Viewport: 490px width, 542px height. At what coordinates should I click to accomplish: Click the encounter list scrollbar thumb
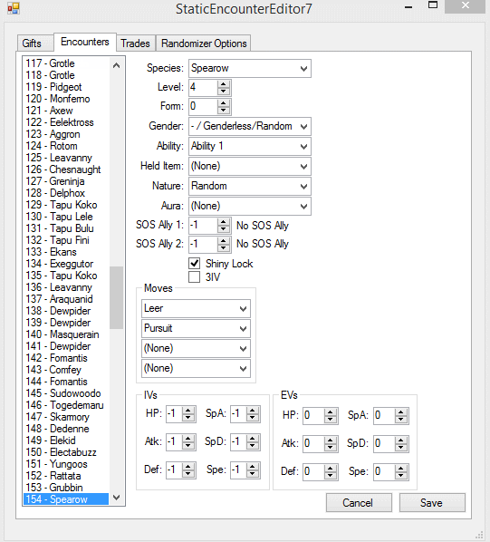point(116,297)
